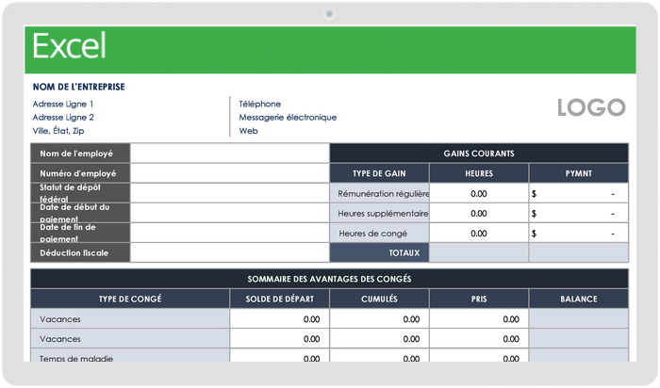Screen dimensions: 660x388
Task: Click the Date de début du paiement input cell
Action: [230, 213]
